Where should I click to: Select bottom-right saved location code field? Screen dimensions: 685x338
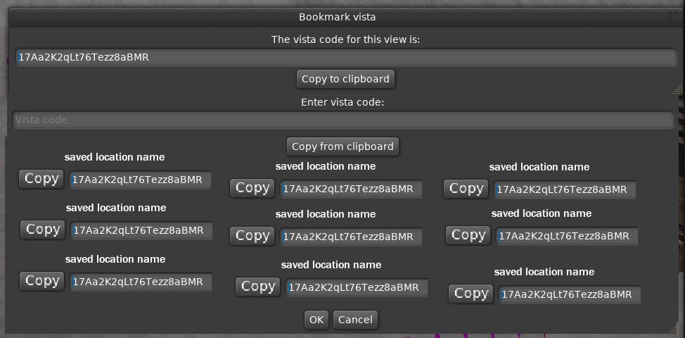(x=570, y=294)
